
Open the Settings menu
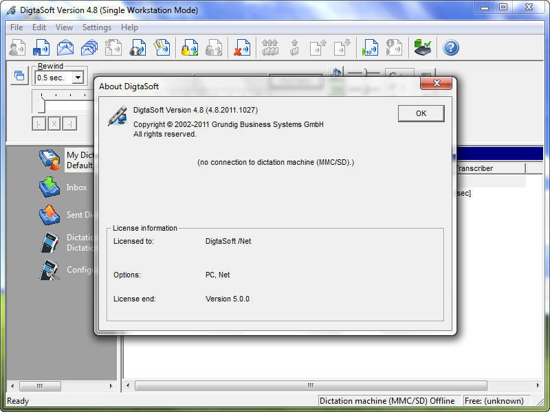click(97, 27)
